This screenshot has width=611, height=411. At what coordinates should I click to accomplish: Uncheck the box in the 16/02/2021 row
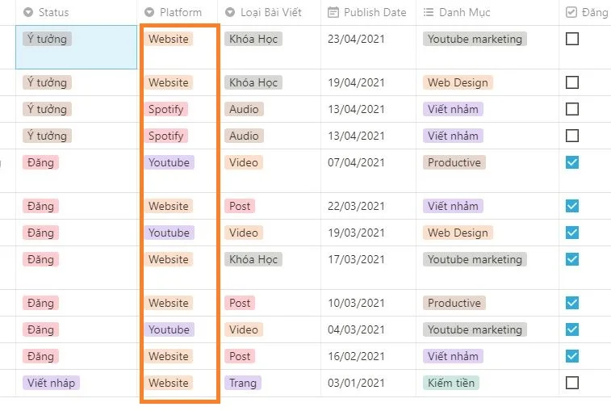click(572, 356)
